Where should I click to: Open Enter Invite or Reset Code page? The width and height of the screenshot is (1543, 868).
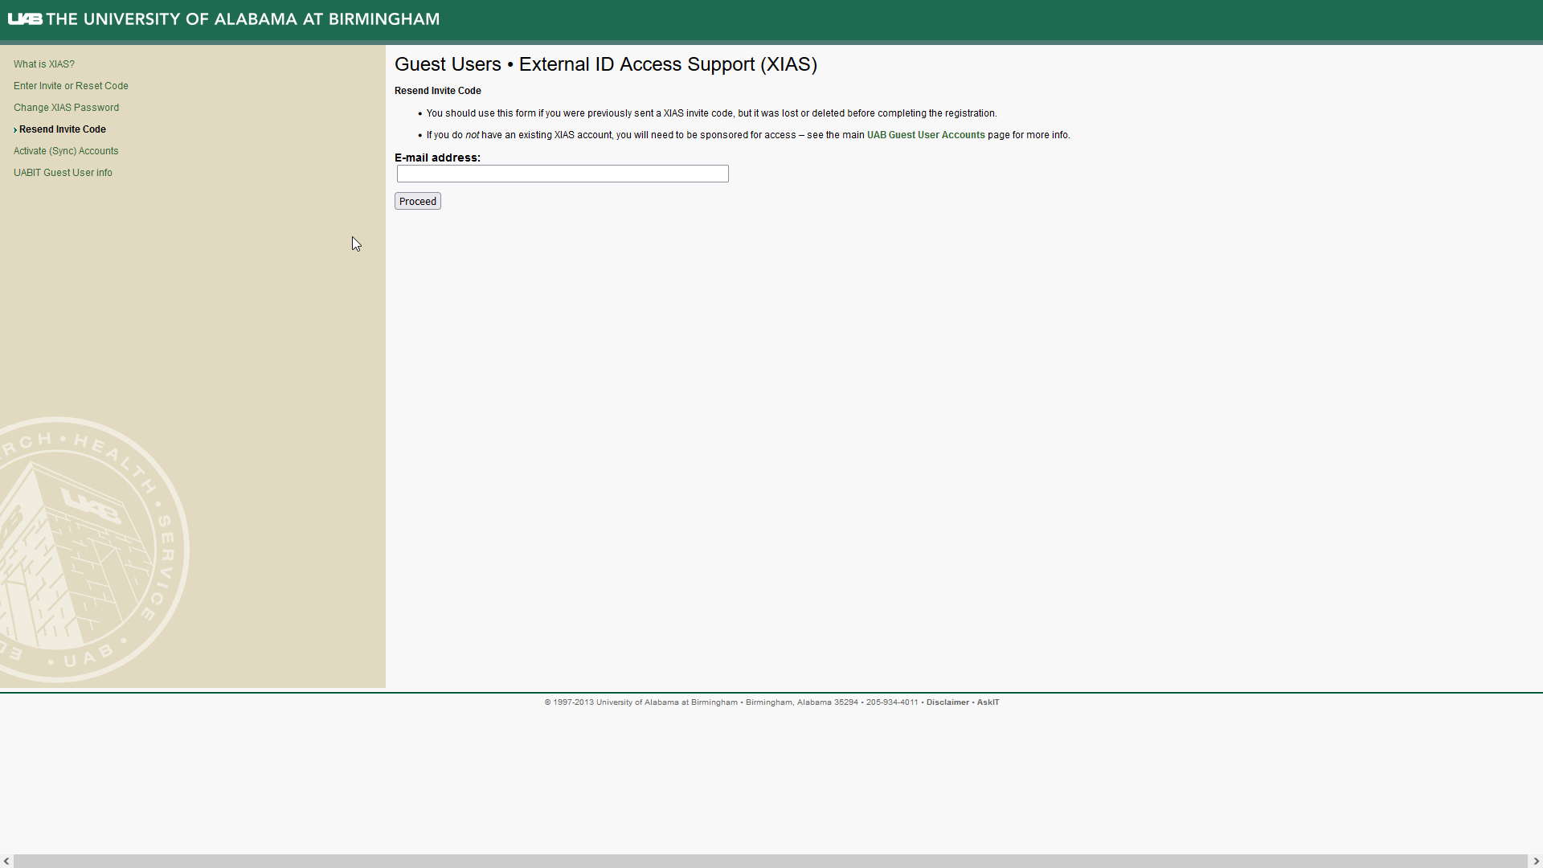tap(71, 86)
